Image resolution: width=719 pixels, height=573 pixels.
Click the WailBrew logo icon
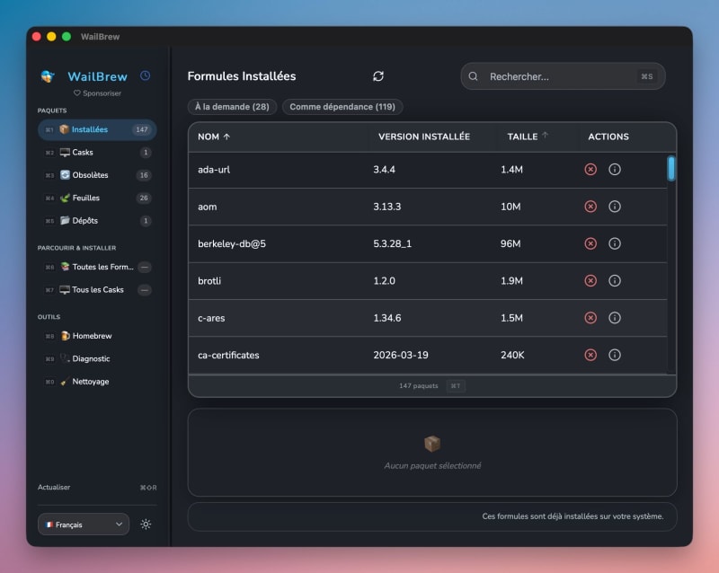48,76
